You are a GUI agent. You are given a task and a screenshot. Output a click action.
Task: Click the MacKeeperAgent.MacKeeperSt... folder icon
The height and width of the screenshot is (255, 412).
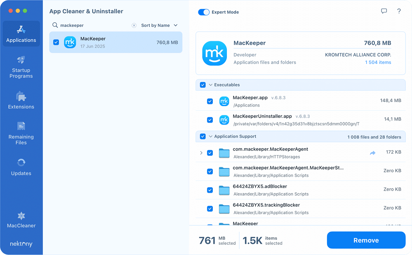224,172
